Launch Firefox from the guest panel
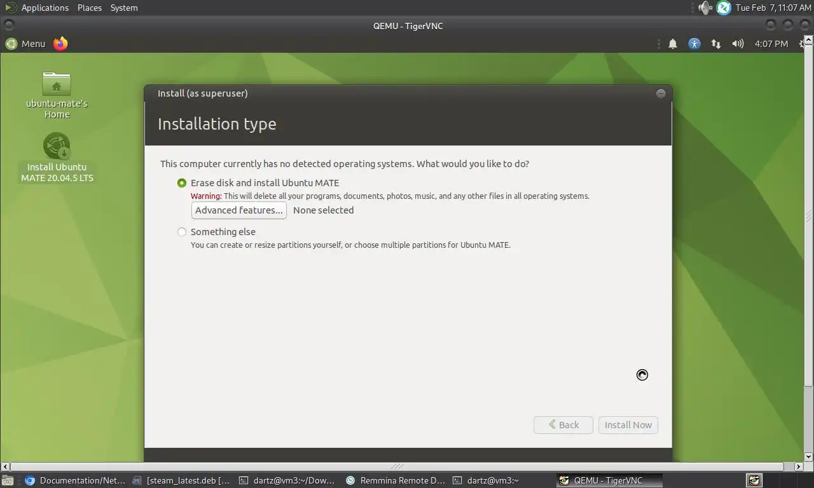 [x=60, y=44]
